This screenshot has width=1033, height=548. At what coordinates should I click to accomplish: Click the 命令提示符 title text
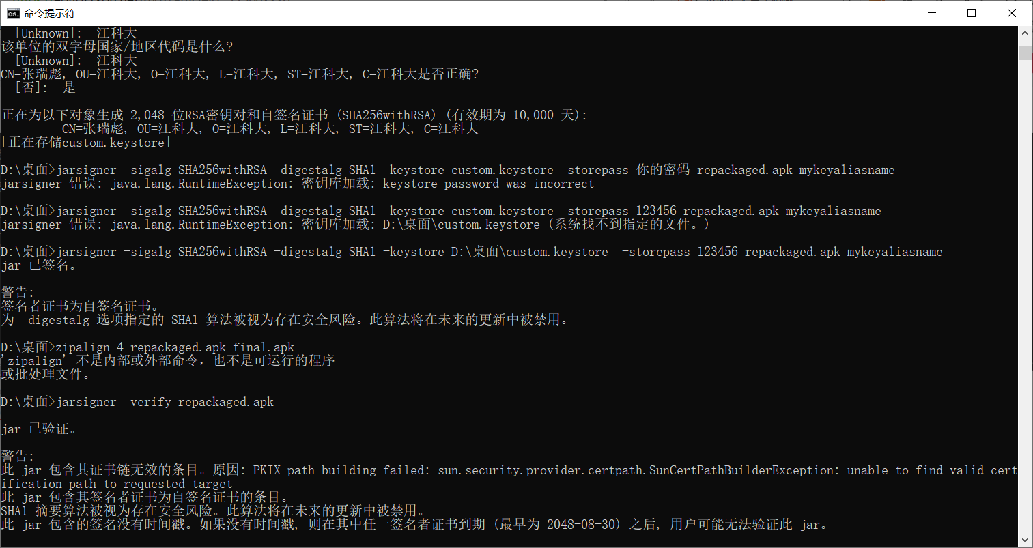tap(49, 13)
